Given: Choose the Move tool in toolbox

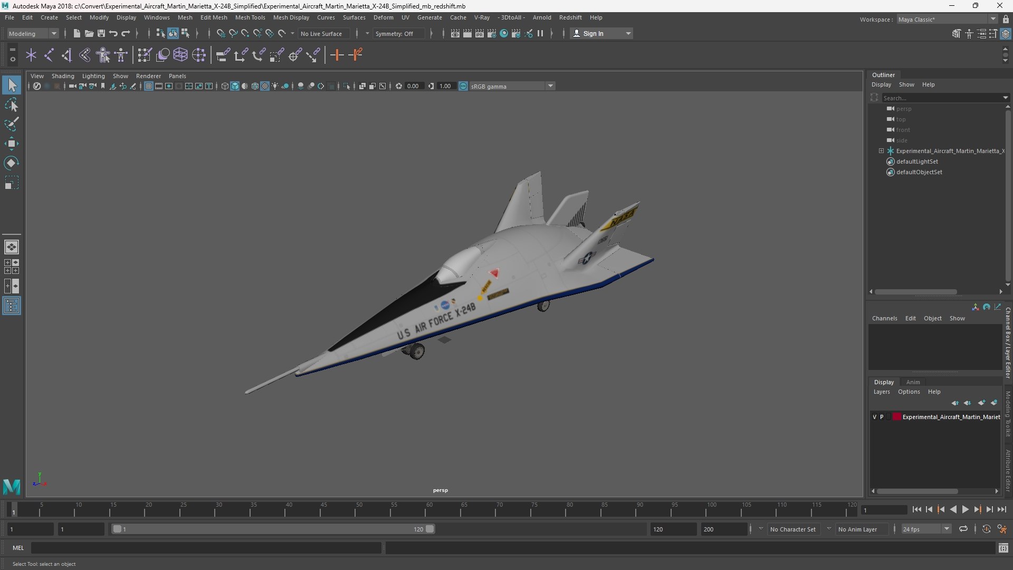Looking at the screenshot, I should pyautogui.click(x=12, y=144).
